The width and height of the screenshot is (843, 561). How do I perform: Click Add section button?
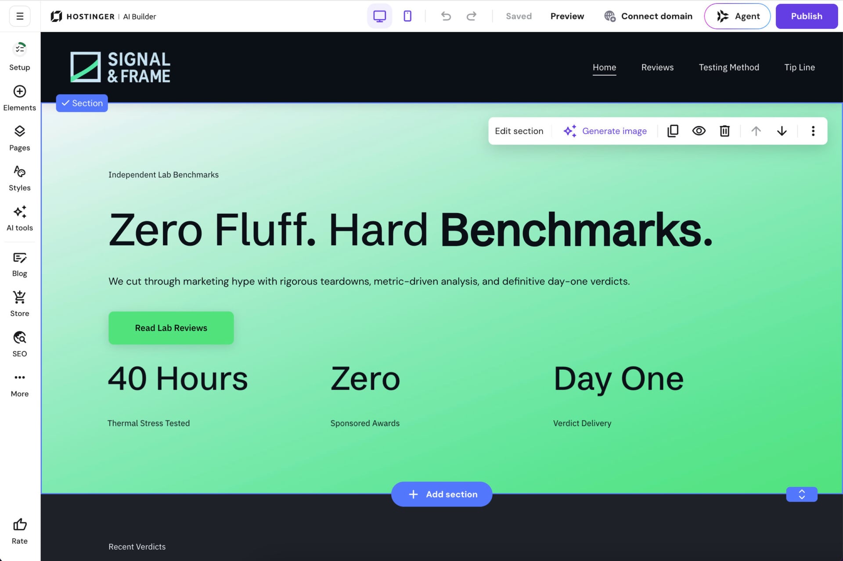(x=442, y=494)
